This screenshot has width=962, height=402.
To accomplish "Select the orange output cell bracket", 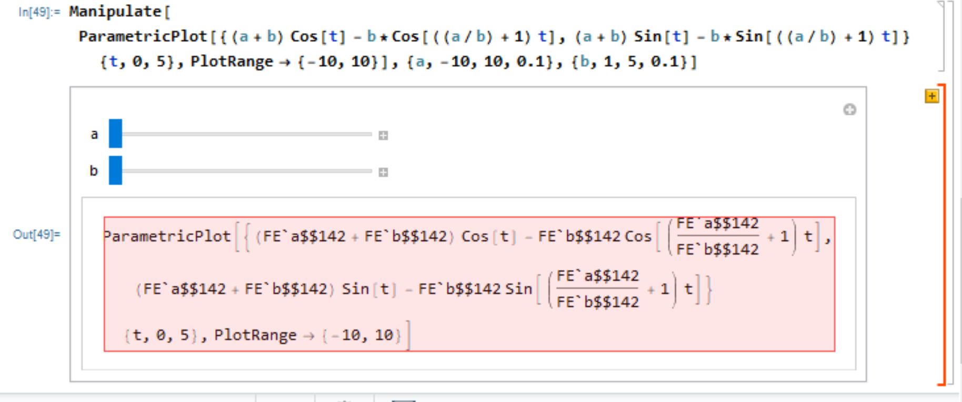I will coord(943,235).
